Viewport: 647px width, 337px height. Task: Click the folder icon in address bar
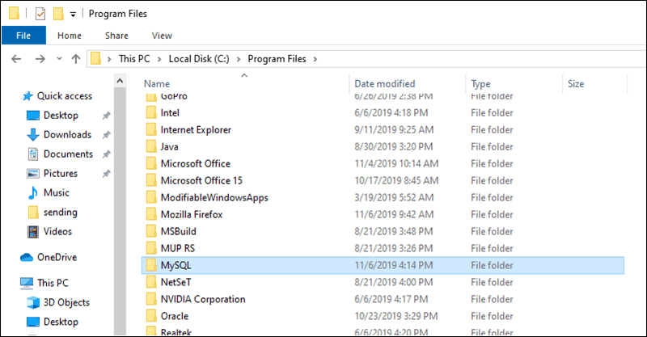(x=95, y=58)
